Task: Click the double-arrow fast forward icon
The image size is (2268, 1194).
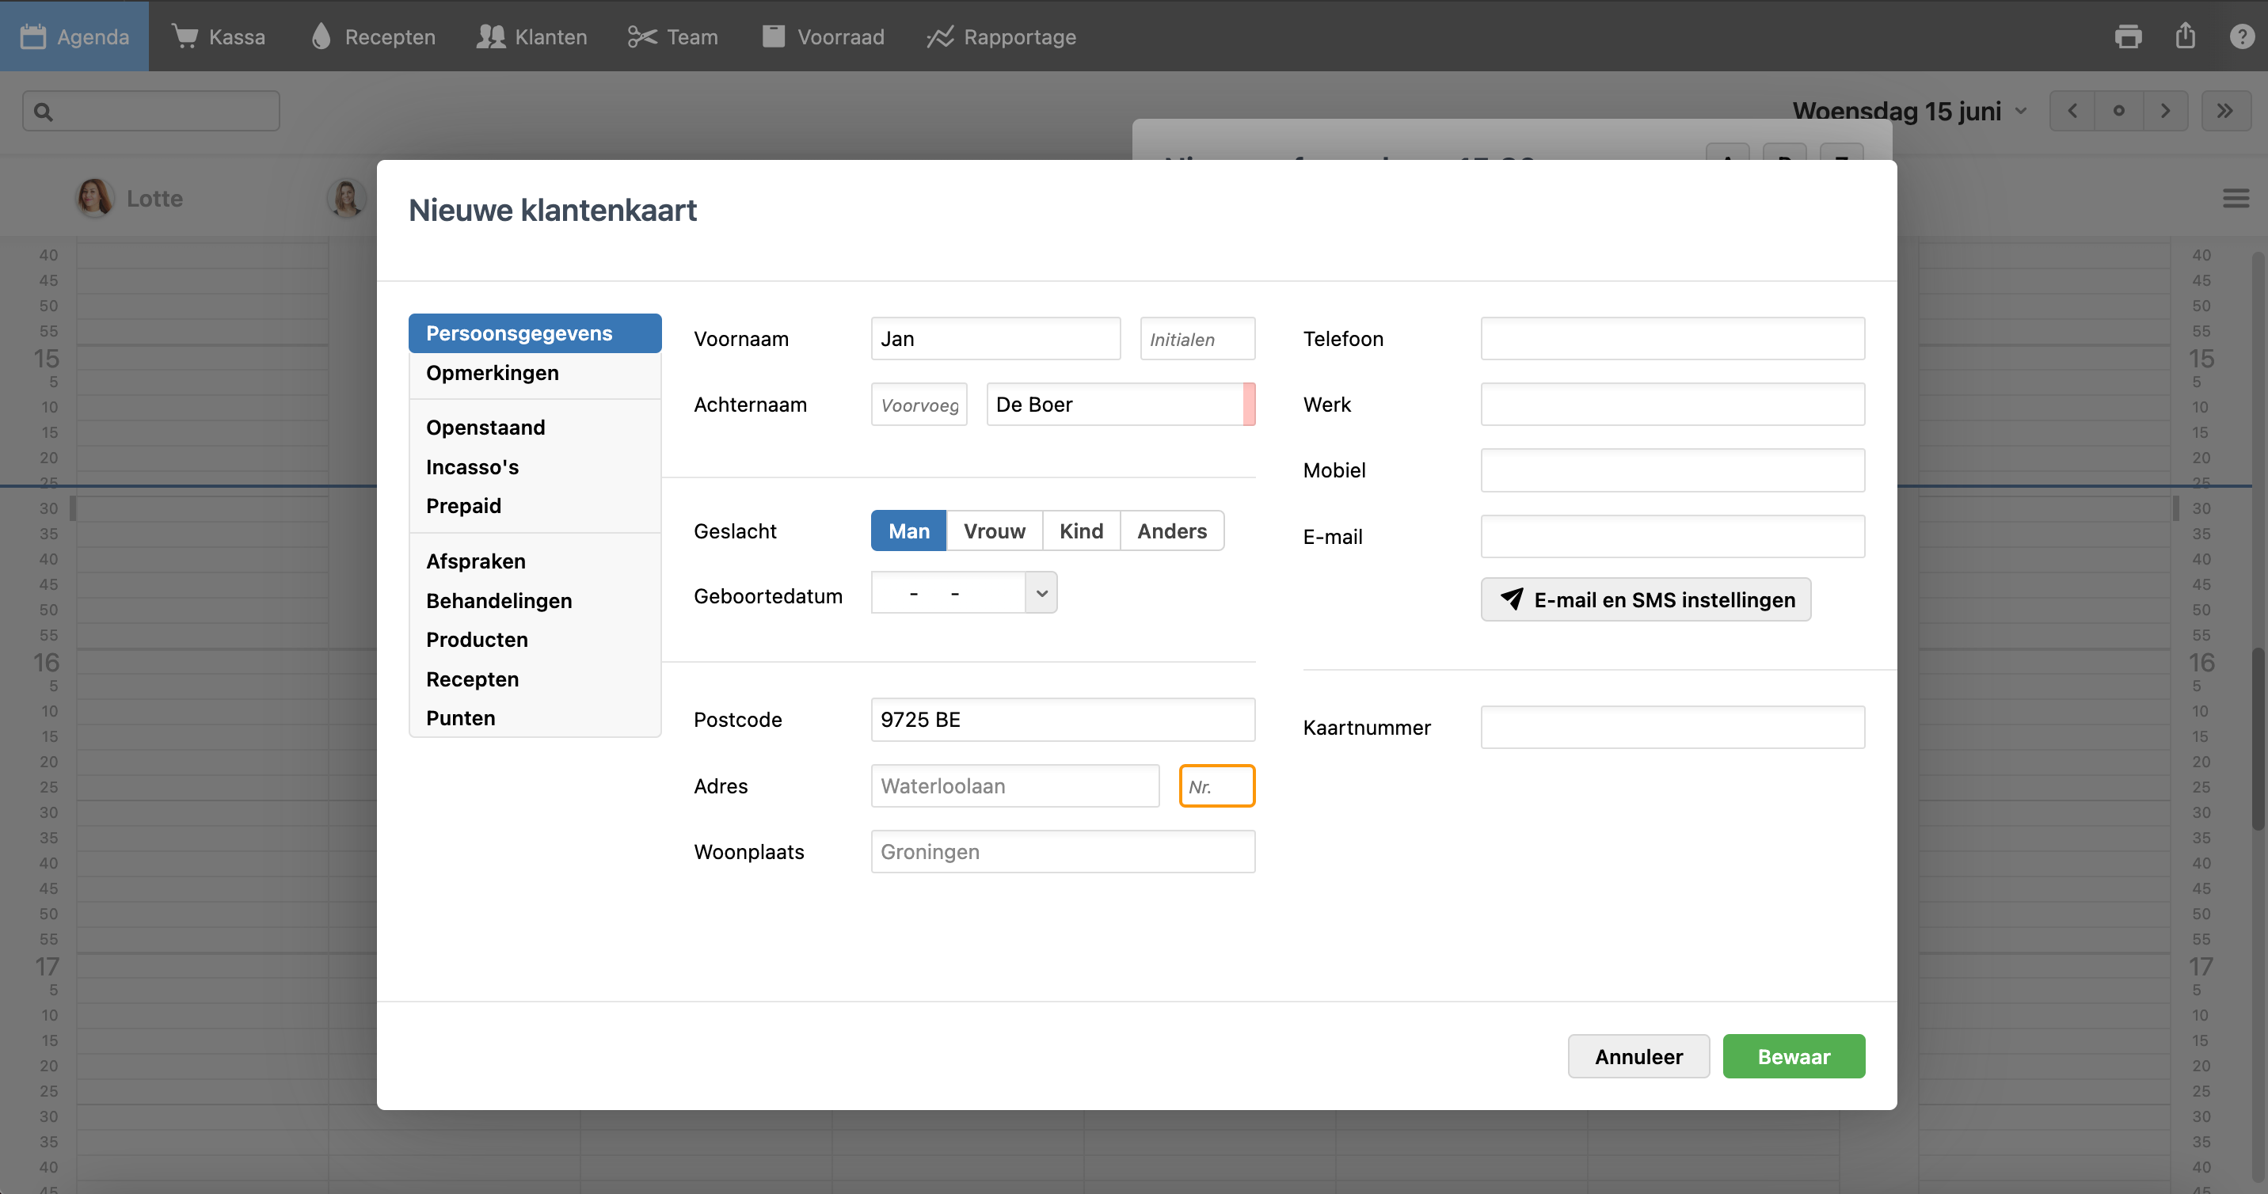Action: pyautogui.click(x=2225, y=111)
